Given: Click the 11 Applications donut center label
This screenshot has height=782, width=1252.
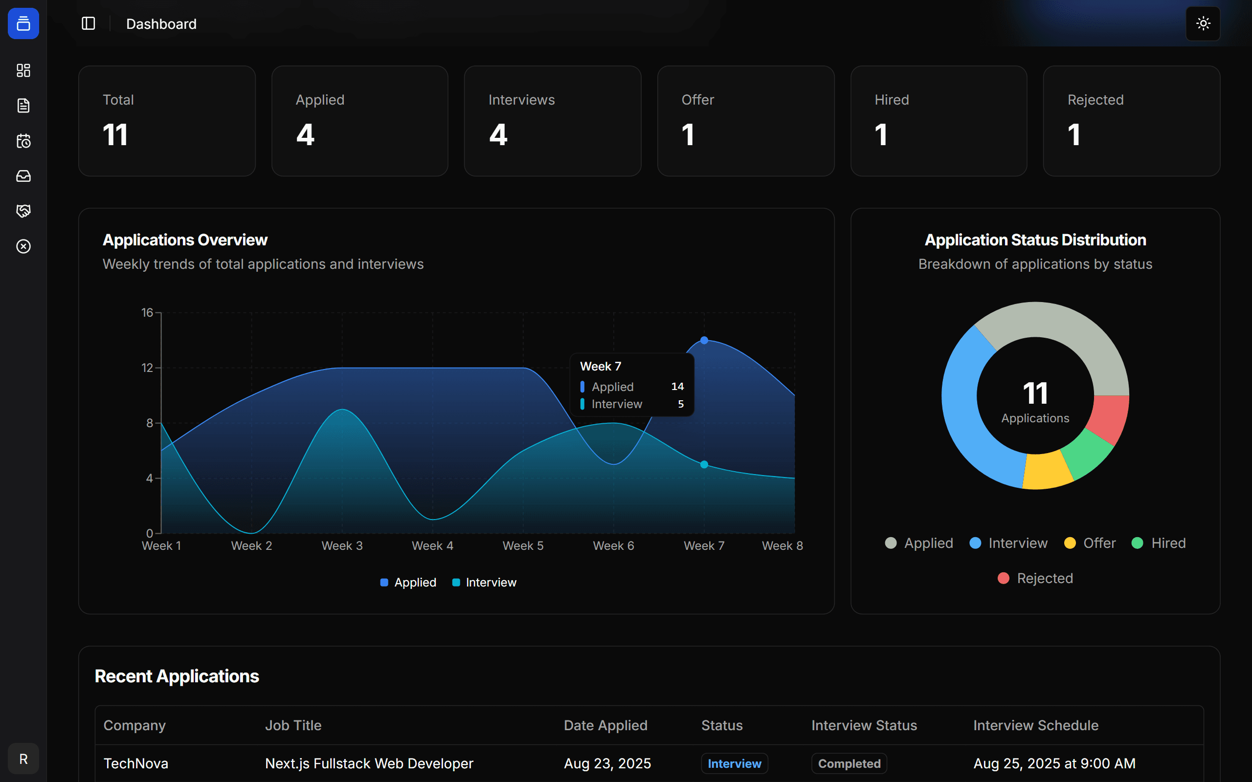Looking at the screenshot, I should tap(1035, 402).
